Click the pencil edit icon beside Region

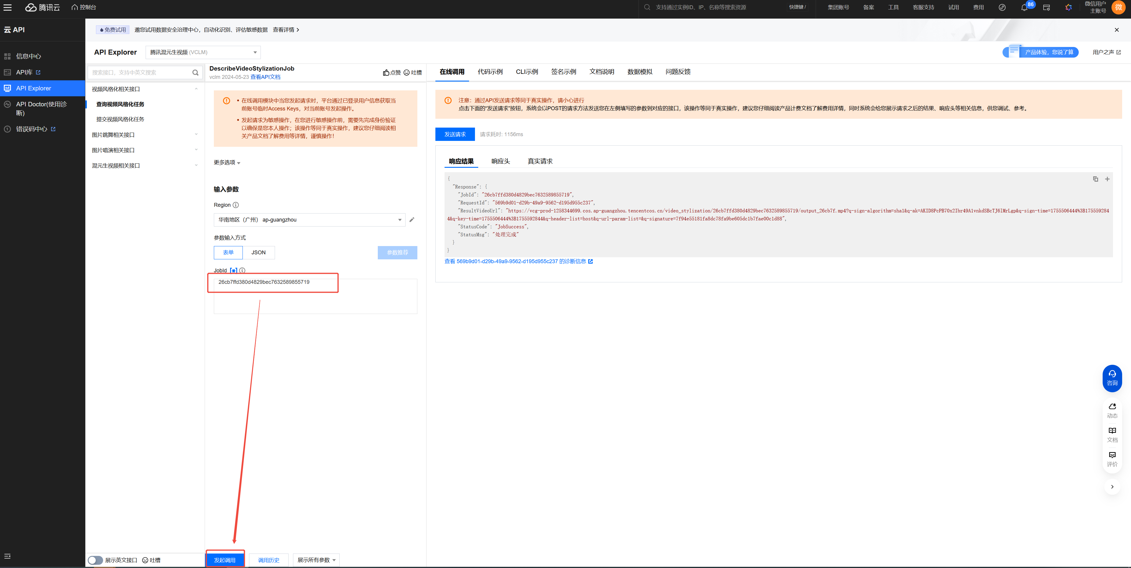coord(412,220)
